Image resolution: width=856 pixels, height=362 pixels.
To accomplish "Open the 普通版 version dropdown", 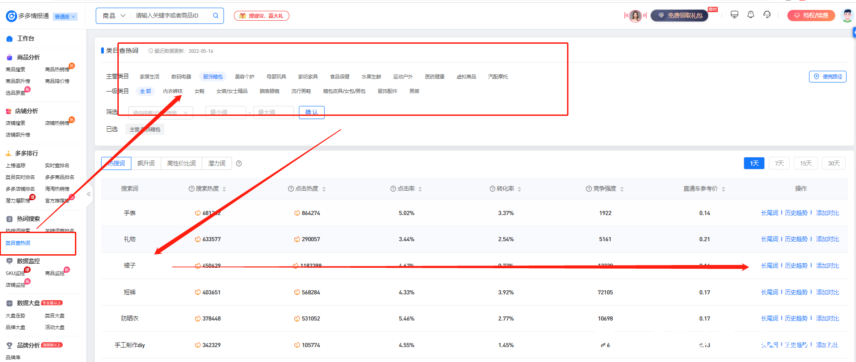I will tap(65, 17).
